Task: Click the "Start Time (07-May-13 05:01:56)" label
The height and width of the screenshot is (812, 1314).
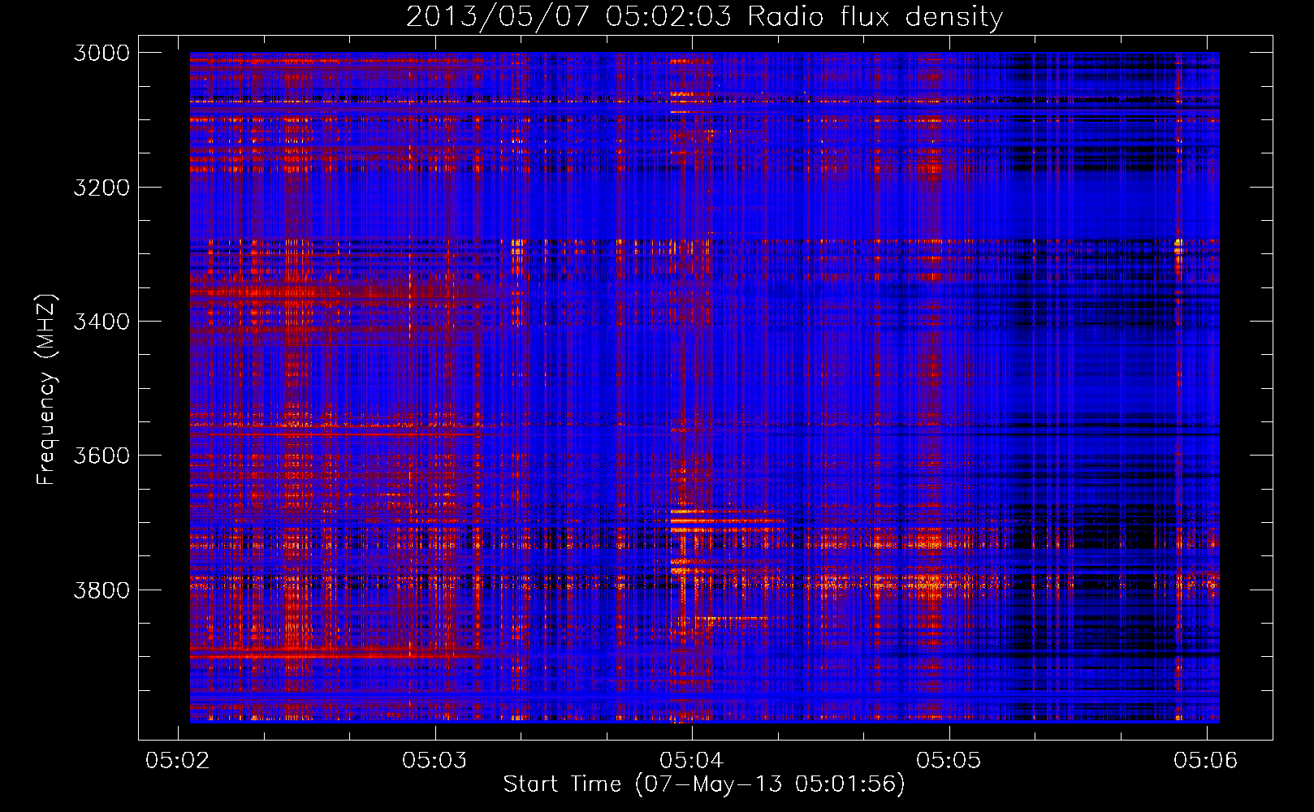Action: [x=704, y=784]
